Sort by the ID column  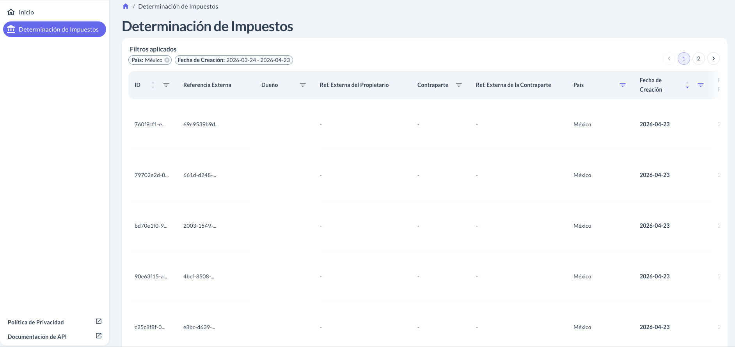click(x=153, y=85)
